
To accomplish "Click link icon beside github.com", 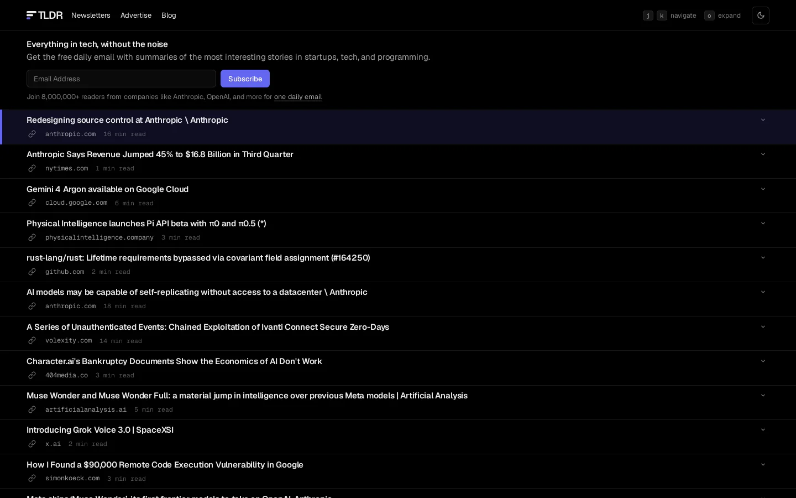I will 32,272.
